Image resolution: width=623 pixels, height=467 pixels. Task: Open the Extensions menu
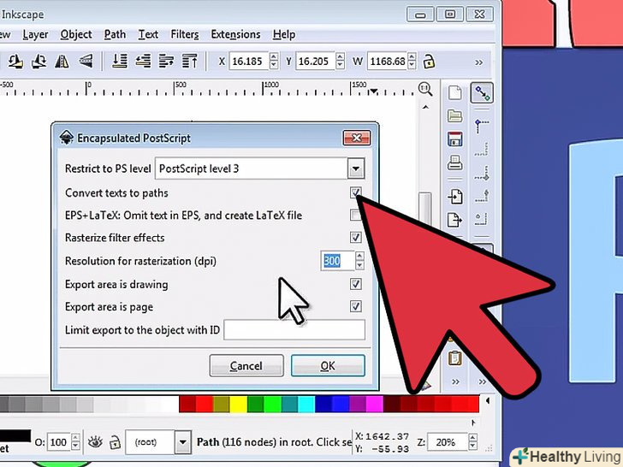tap(235, 34)
